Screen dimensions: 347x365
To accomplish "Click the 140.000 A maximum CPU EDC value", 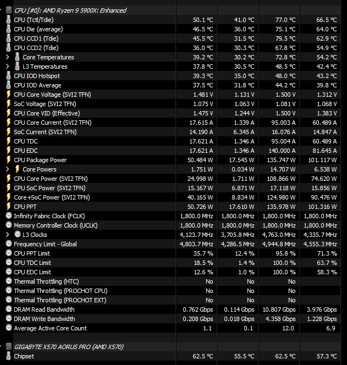I will [x=282, y=151].
